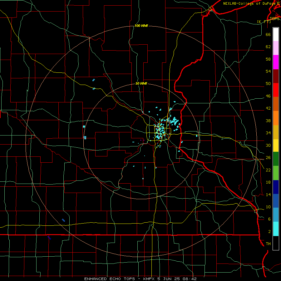This screenshot has height=281, width=281.
Task: Click the '08:42' timestamp in the footer
Action: click(x=190, y=279)
